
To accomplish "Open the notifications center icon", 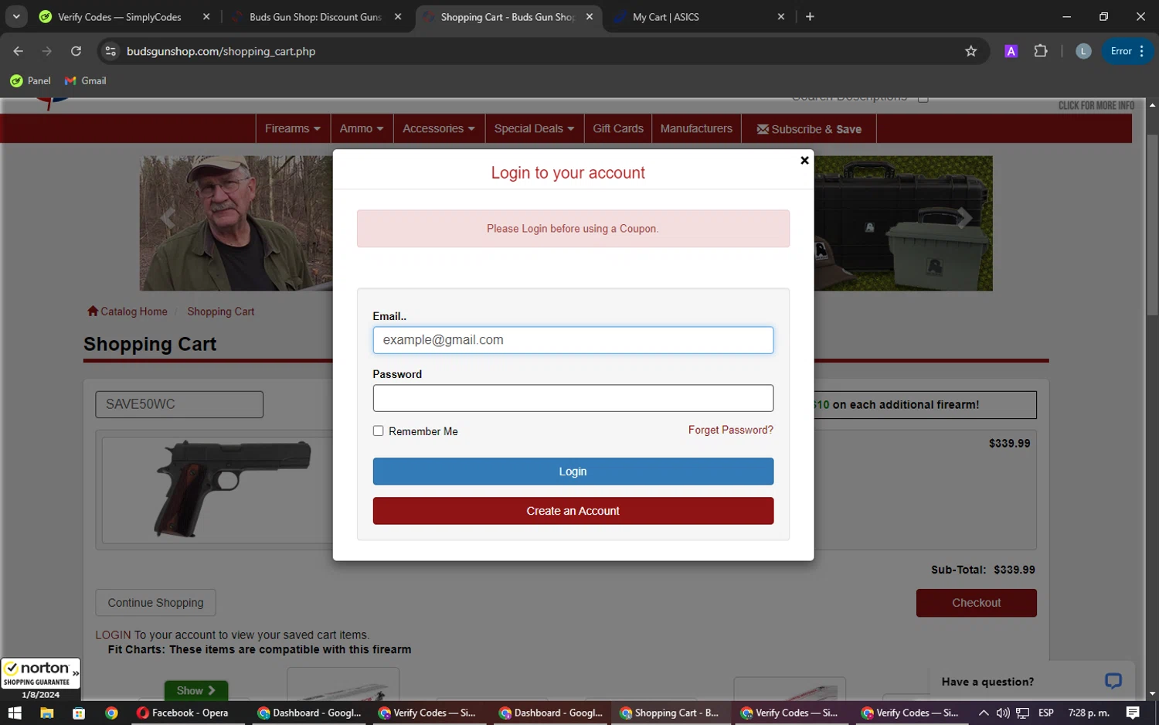I will click(x=1133, y=713).
